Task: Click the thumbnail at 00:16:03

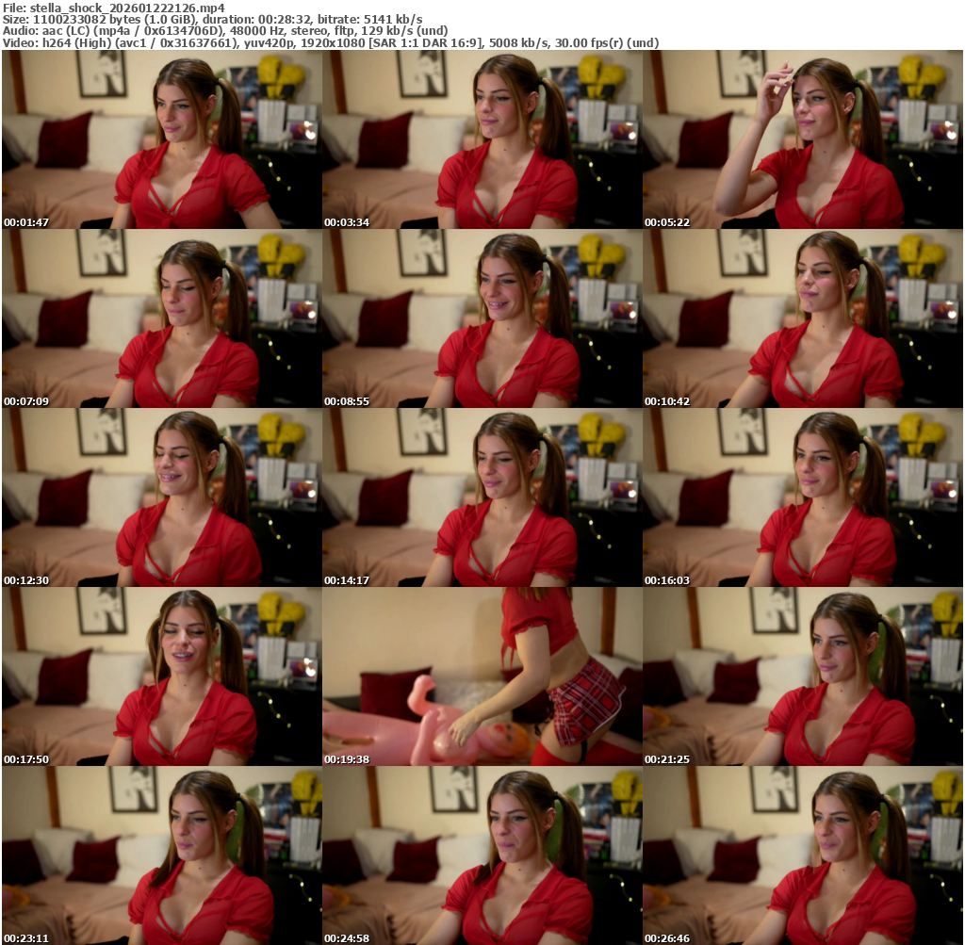Action: 803,497
